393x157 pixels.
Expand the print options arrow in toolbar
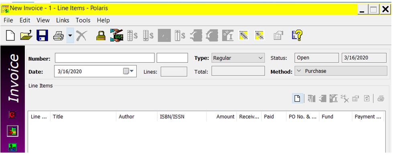[x=70, y=35]
